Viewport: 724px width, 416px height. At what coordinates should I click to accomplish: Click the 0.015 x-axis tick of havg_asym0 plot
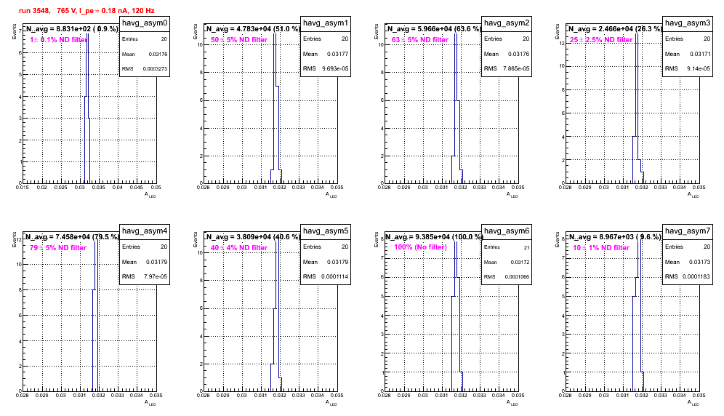click(x=22, y=187)
